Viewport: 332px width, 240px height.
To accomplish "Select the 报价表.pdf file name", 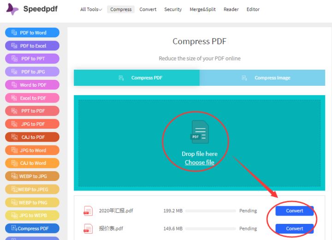I will [x=111, y=228].
